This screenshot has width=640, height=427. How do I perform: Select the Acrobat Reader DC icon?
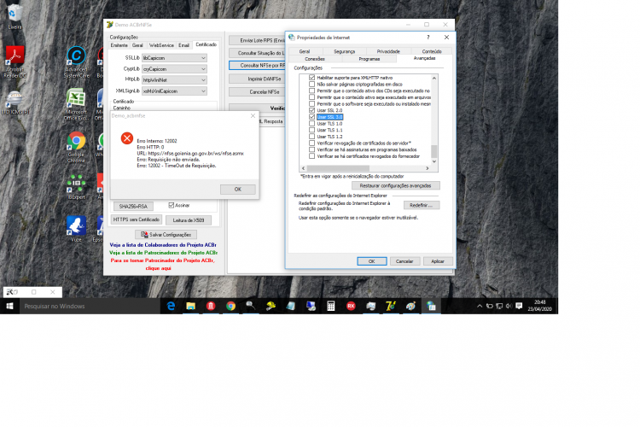tap(15, 62)
